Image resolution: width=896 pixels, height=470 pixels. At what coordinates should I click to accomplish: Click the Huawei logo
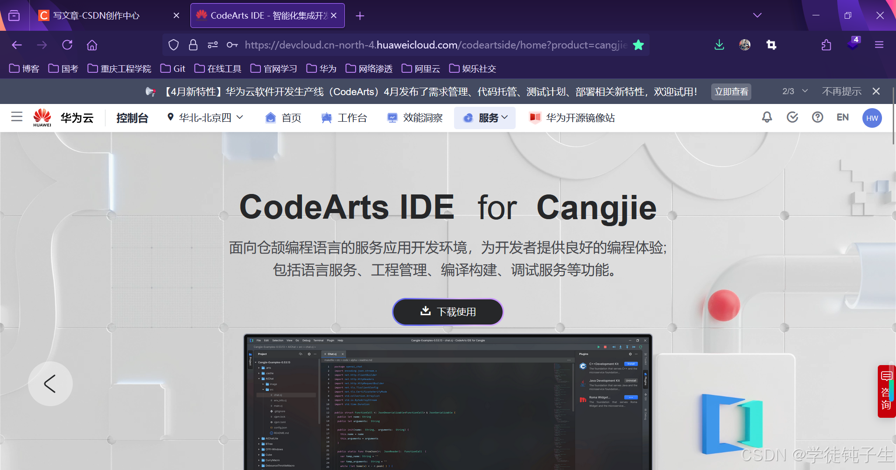[42, 117]
